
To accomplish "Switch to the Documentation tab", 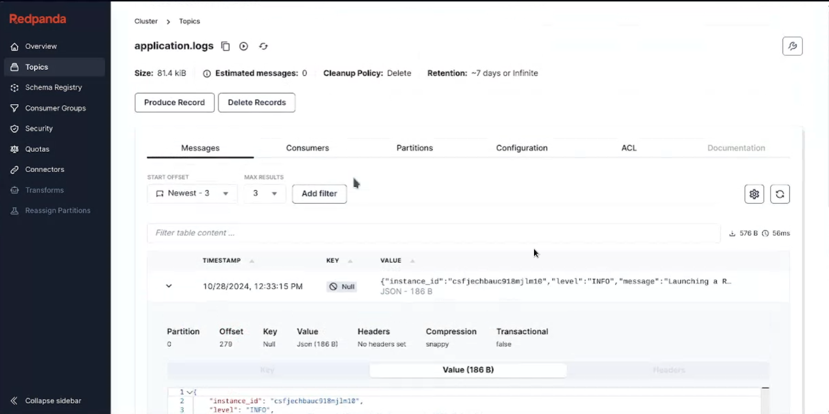I will (x=736, y=148).
